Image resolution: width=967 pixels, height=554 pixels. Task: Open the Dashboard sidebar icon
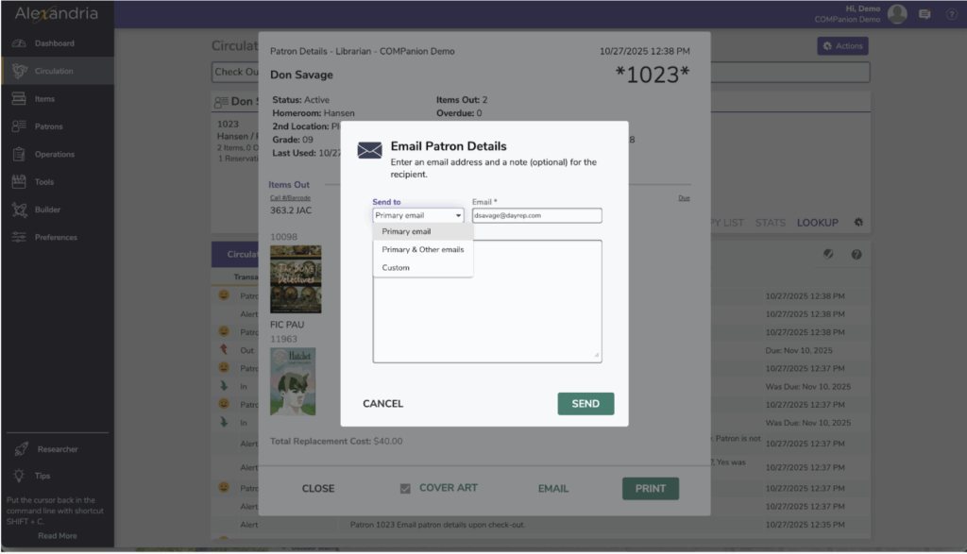tap(19, 43)
